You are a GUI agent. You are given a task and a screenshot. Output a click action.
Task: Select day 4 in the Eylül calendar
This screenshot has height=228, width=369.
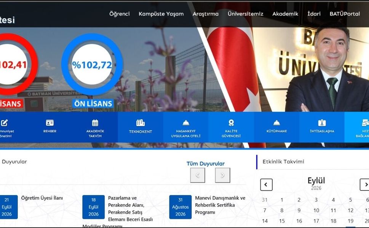[x=333, y=200]
